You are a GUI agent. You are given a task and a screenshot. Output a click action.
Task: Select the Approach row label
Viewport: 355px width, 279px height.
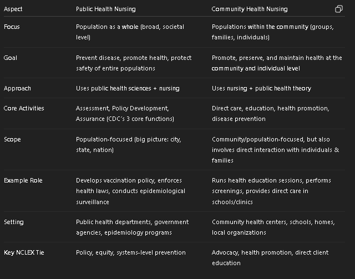17,88
